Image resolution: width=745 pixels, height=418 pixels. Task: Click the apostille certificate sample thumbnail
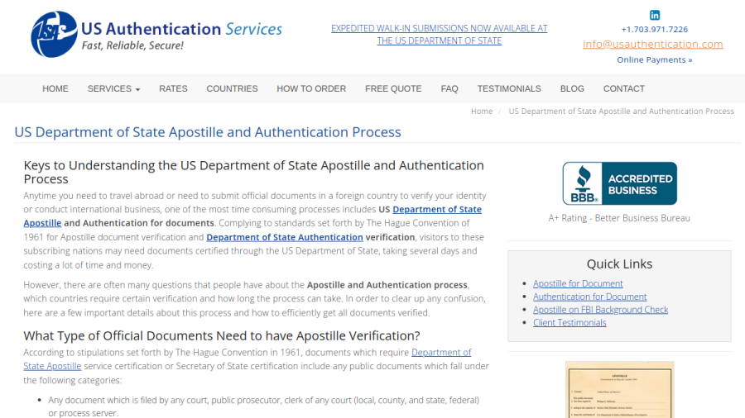click(619, 390)
